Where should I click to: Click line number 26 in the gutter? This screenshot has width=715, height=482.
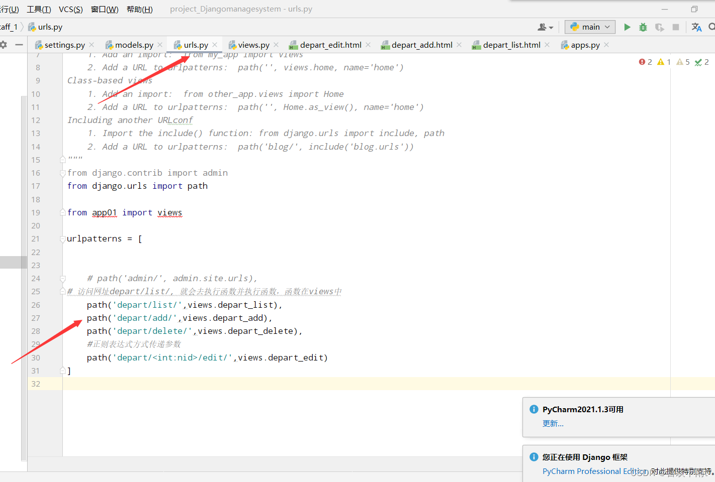36,305
